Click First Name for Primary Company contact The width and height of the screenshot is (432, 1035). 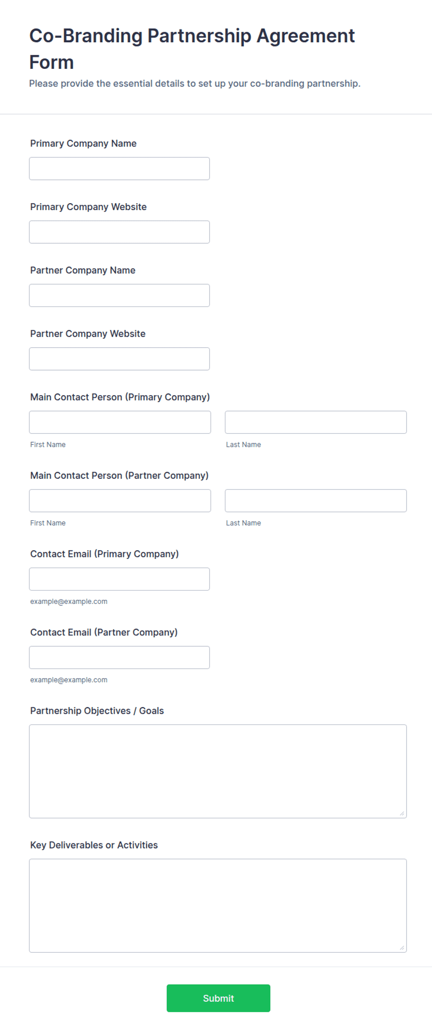120,422
